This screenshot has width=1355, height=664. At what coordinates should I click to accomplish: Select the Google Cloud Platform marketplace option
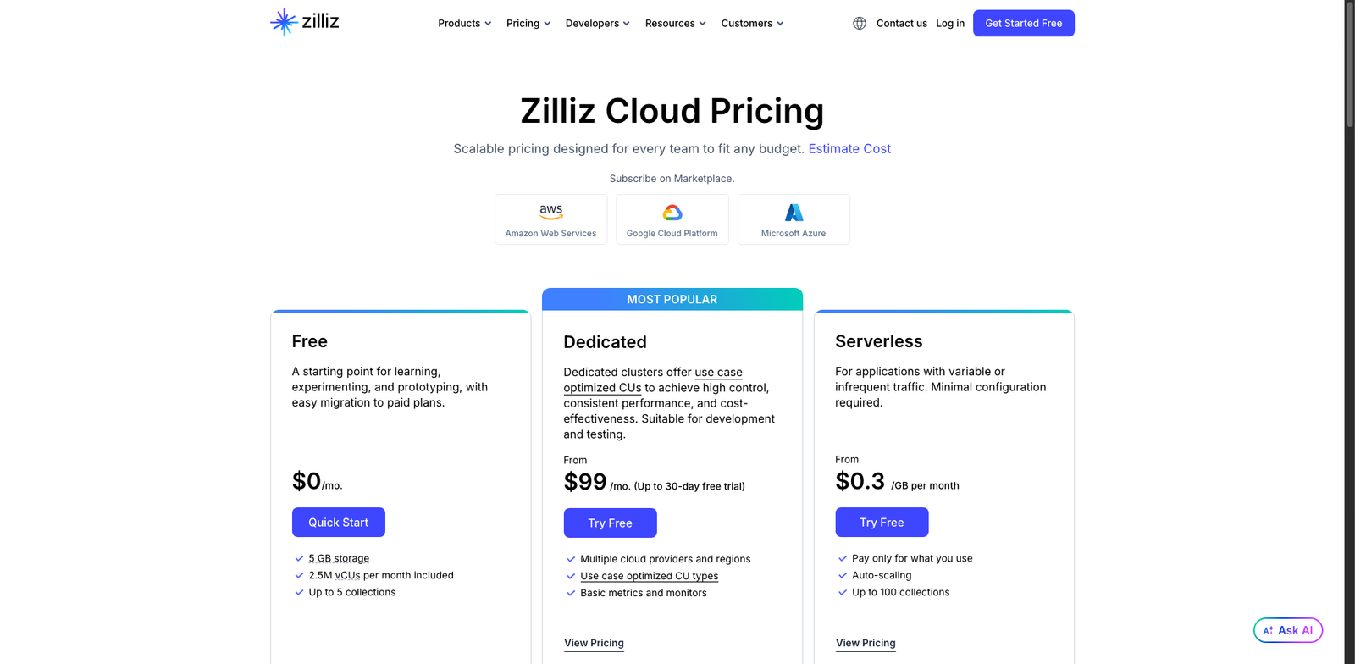click(x=672, y=219)
